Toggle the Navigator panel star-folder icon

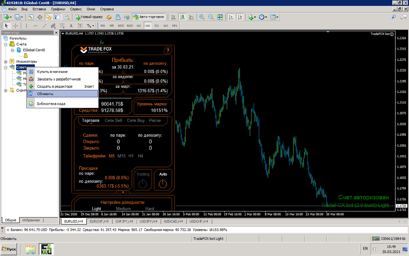click(x=49, y=17)
